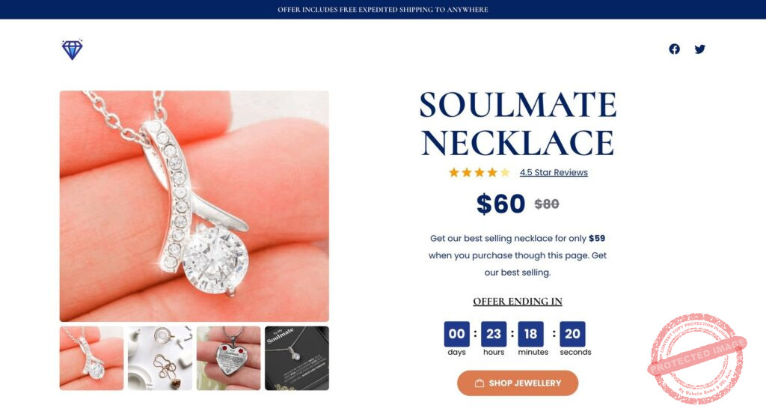Image resolution: width=766 pixels, height=414 pixels.
Task: Open the Facebook social icon
Action: coord(674,49)
